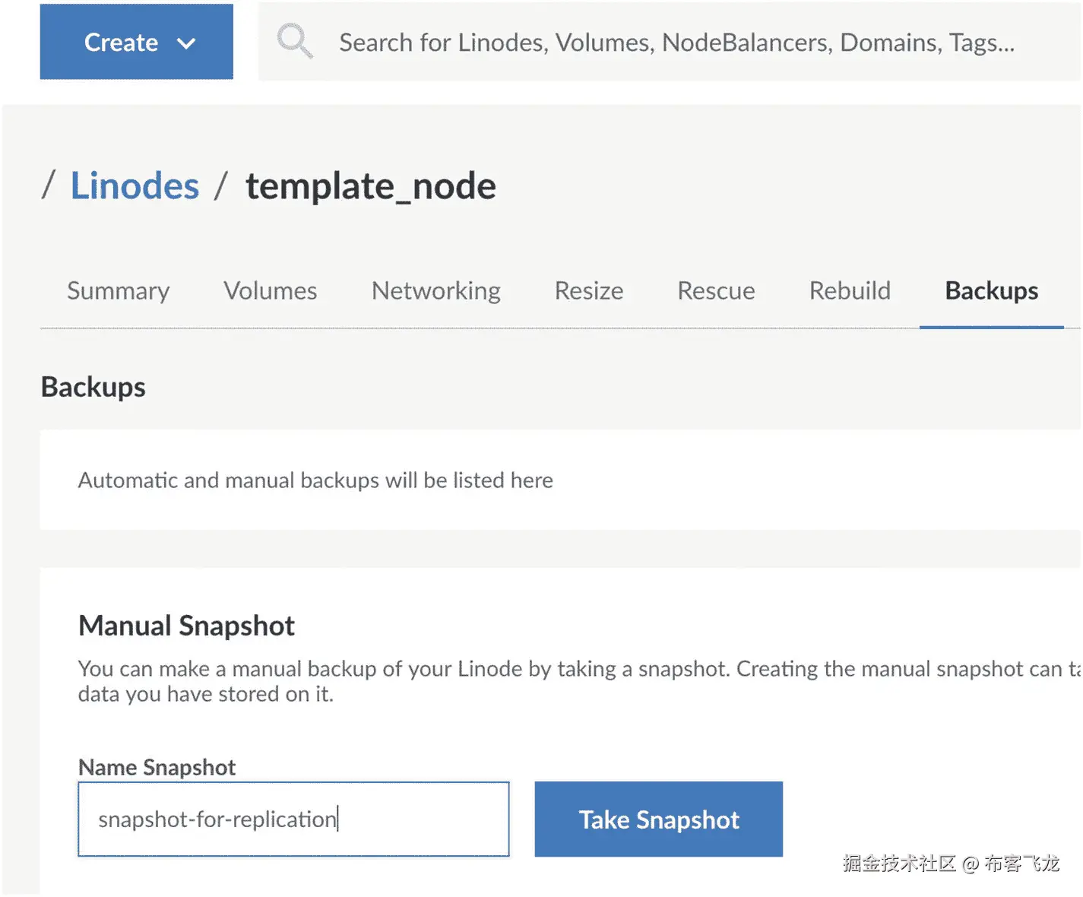Open the Resize tab
This screenshot has height=897, width=1083.
tap(588, 291)
